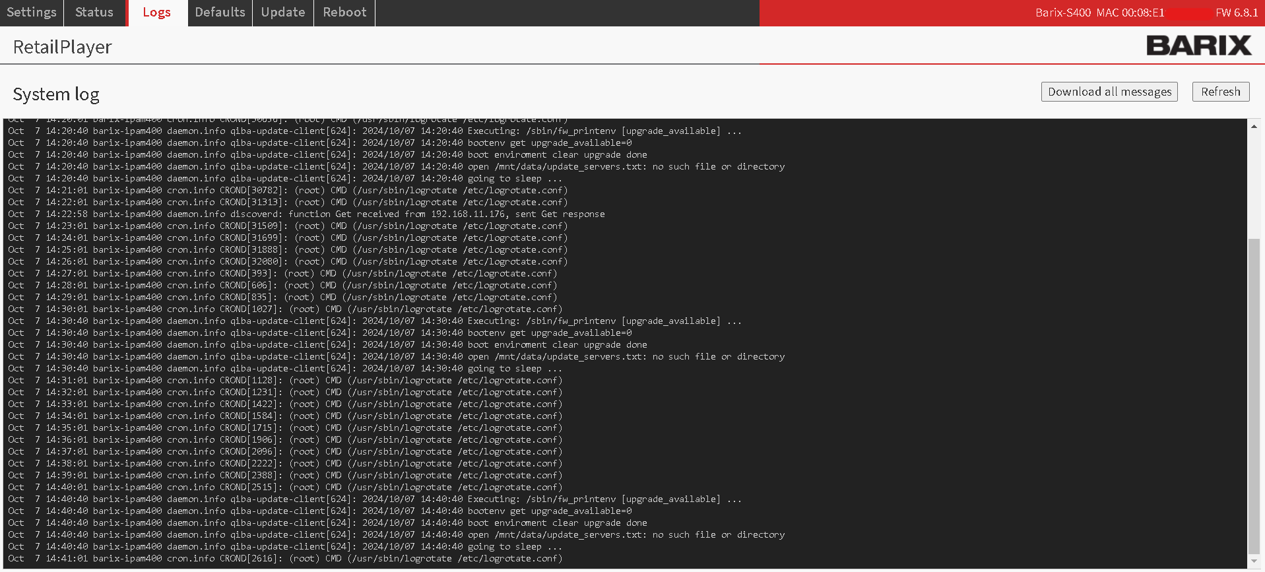
Task: Click the RetailPlayer title
Action: (x=63, y=47)
